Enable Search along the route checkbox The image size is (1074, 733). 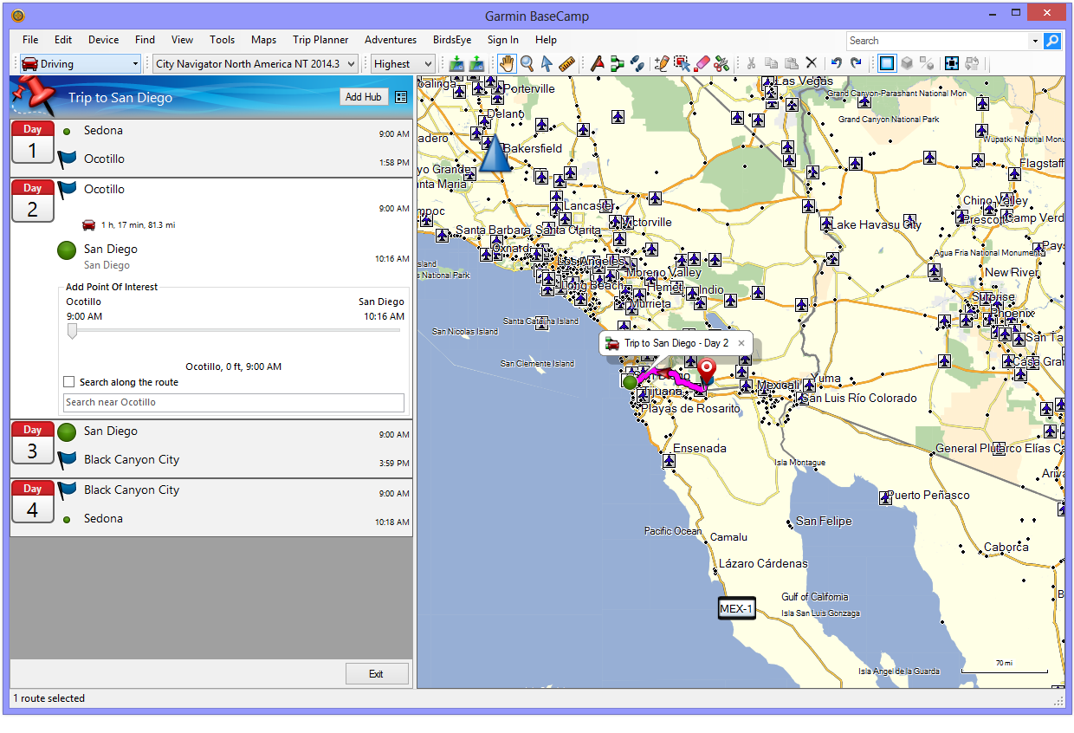pos(69,382)
